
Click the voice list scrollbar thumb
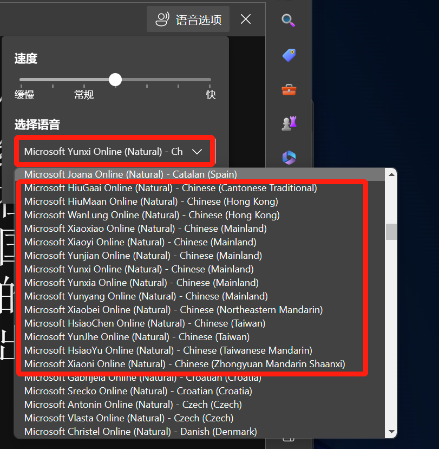[391, 232]
